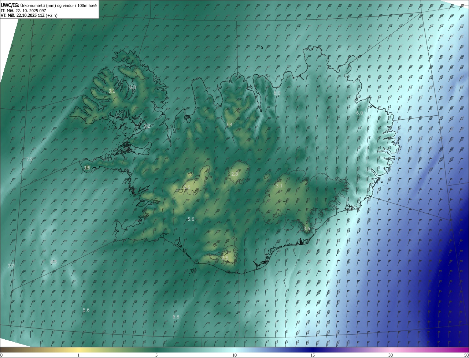
Task: Click the 3.6 value label on the map
Action: pos(307,228)
